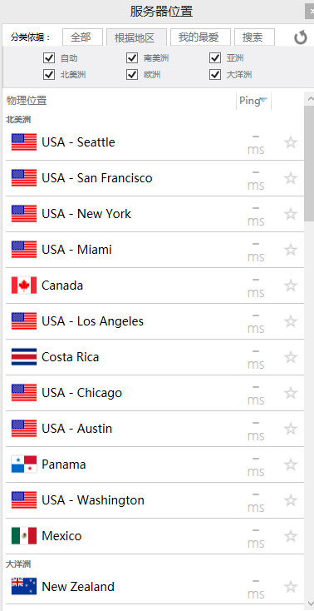Star the Canada server as favorite

point(291,286)
